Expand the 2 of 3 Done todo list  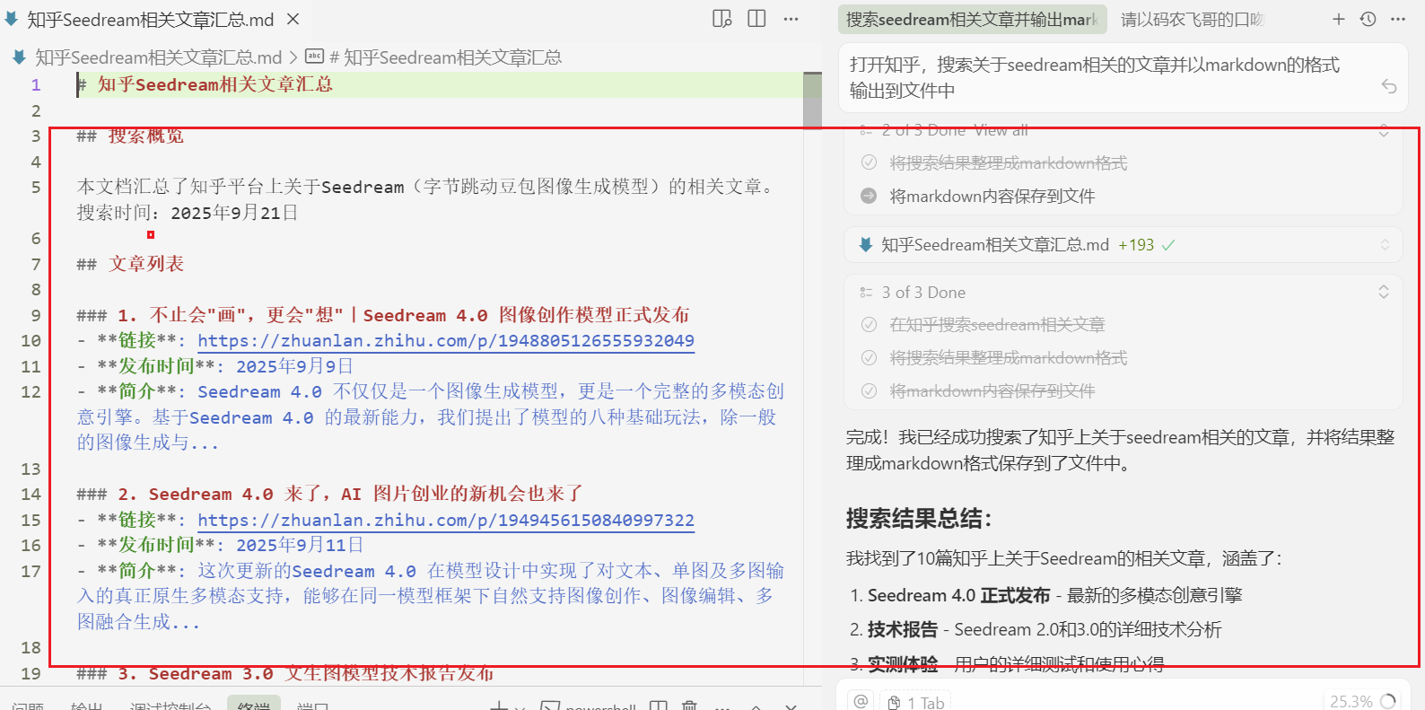(1384, 130)
